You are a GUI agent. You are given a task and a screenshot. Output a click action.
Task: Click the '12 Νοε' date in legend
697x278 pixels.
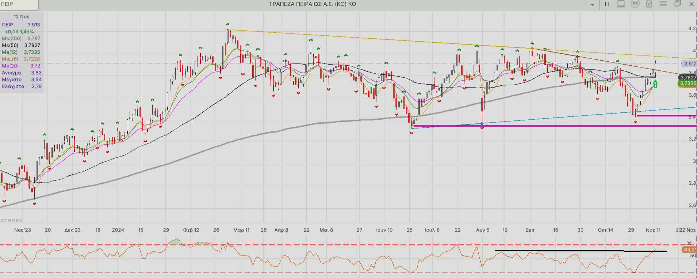tap(22, 16)
